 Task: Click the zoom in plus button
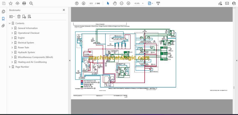tap(129, 3)
